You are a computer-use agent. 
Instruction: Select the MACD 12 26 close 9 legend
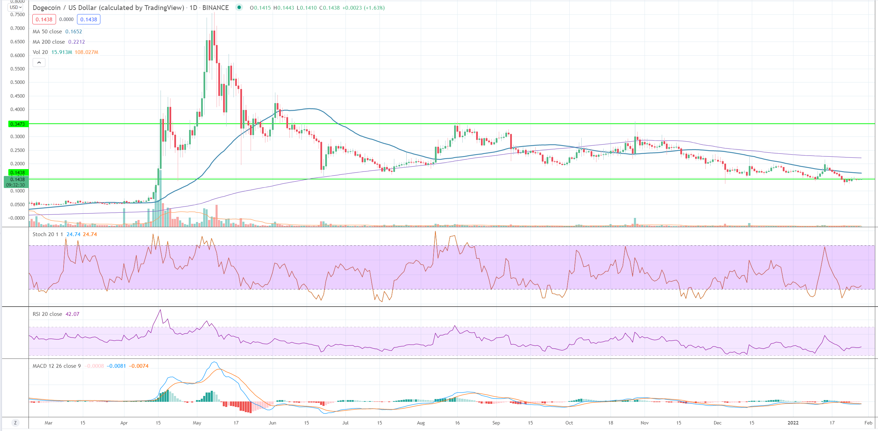click(57, 366)
